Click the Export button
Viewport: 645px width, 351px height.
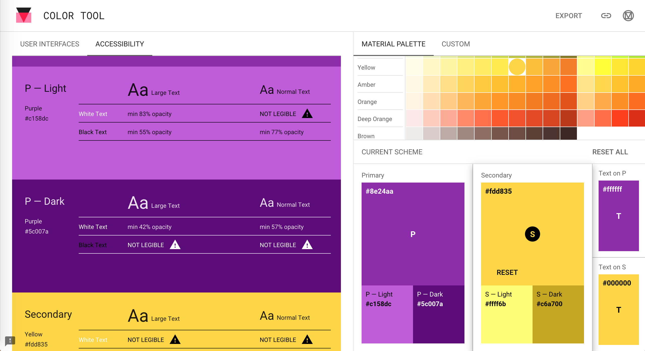pyautogui.click(x=569, y=16)
